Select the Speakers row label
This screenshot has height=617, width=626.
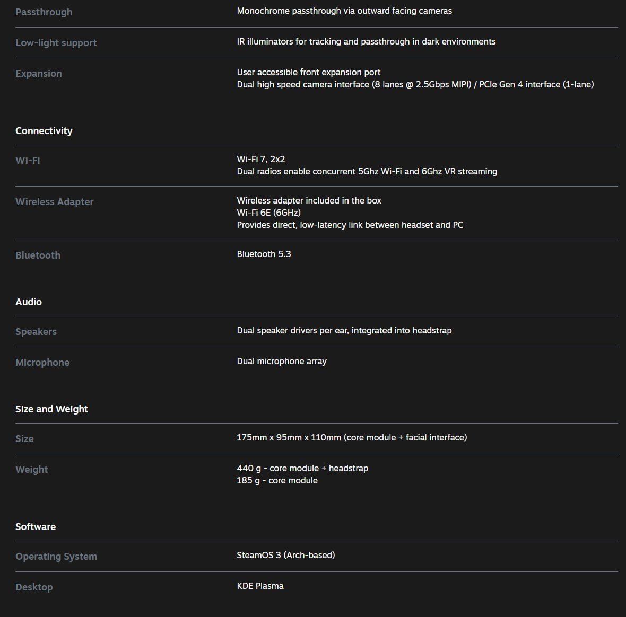point(36,331)
